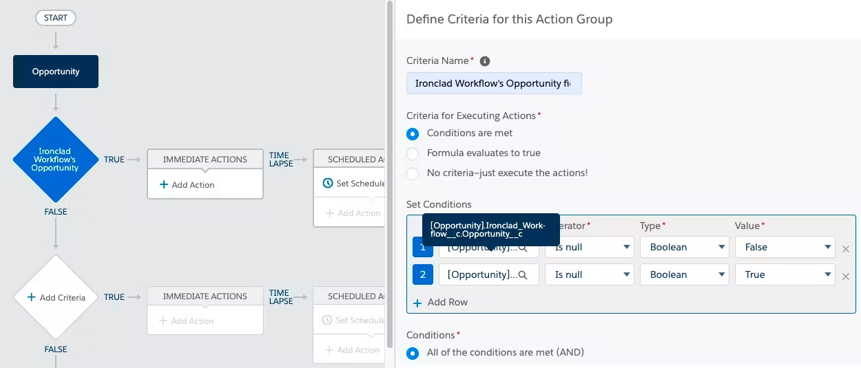Click the 'Criteria for Executing Actions' label
The height and width of the screenshot is (368, 861).
coord(471,116)
